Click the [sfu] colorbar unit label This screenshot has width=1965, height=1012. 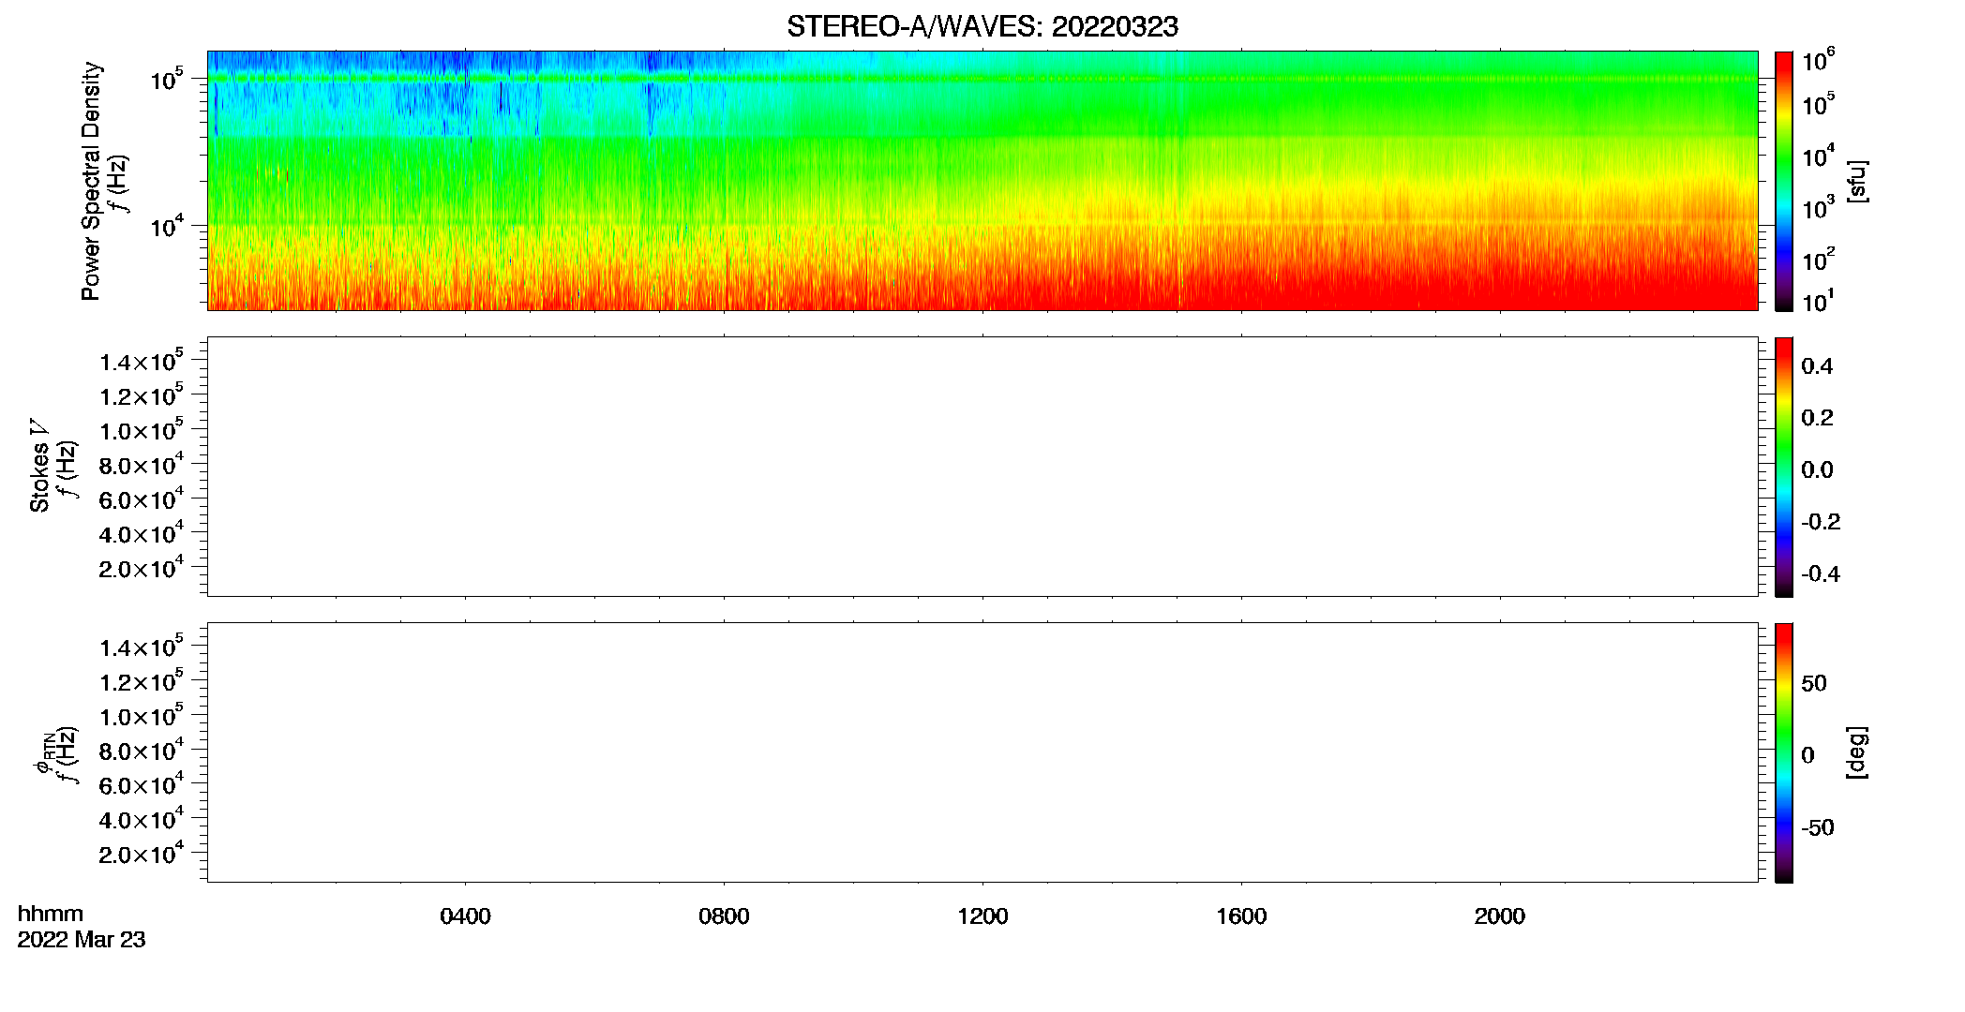pos(1857,181)
